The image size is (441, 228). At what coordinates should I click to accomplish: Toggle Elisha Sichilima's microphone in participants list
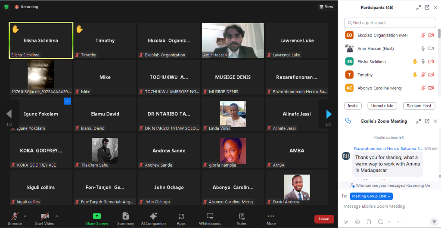(423, 62)
